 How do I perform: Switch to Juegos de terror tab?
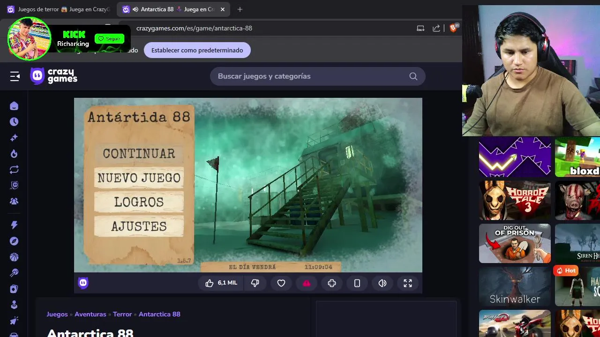click(59, 9)
